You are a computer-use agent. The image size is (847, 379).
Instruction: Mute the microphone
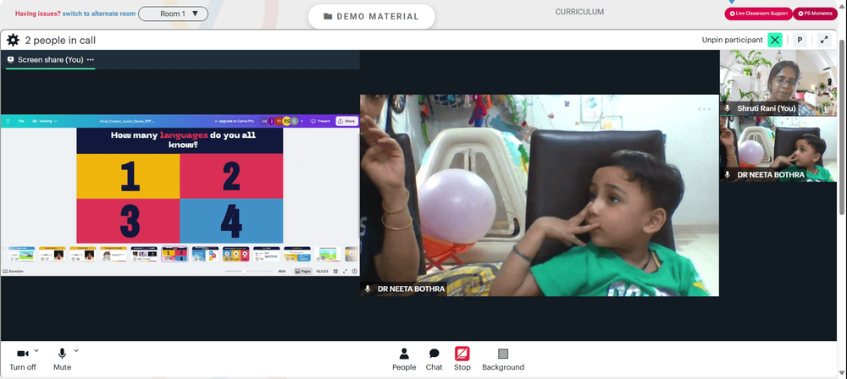tap(62, 359)
